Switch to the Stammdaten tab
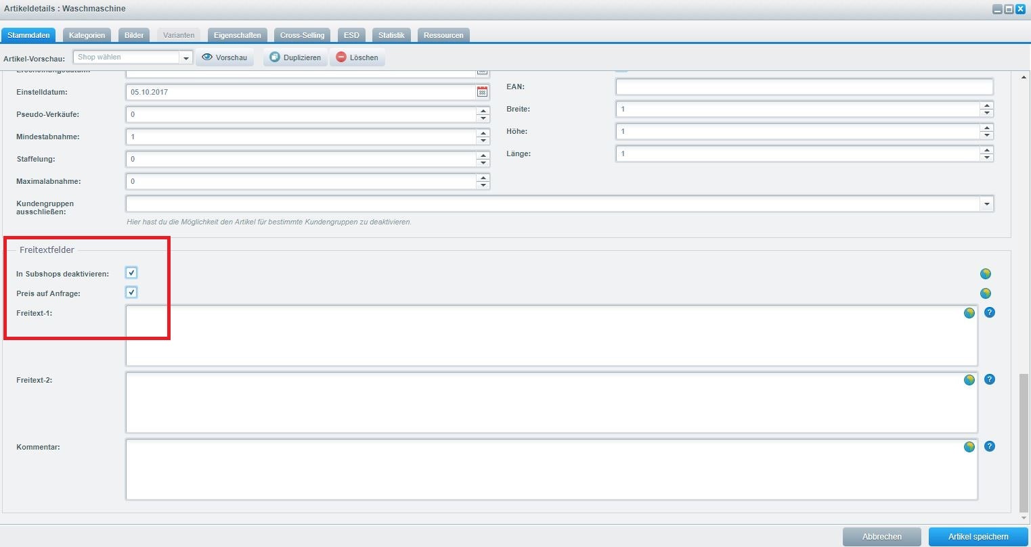 29,35
